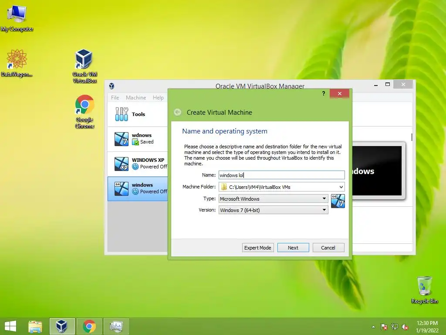Screen dimensions: 446x335
Task: Click the wdnows VM Windows 7 icon
Action: point(122,139)
